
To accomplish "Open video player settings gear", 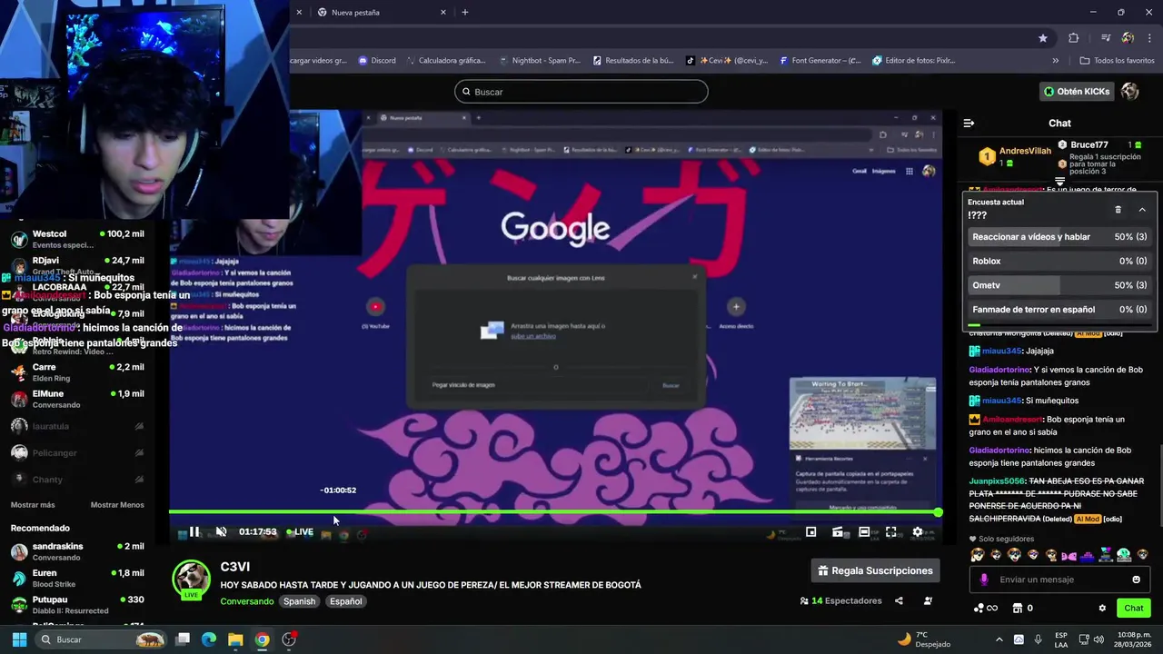I will click(918, 532).
